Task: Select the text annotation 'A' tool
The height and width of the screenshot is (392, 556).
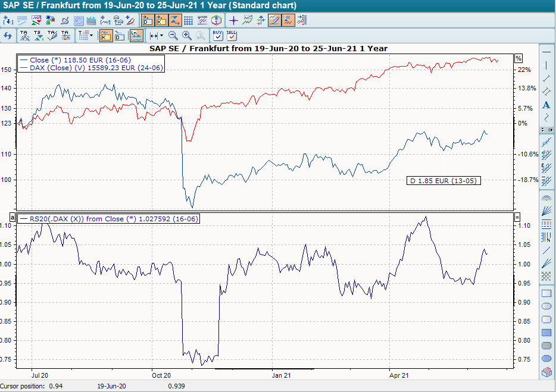Action: click(546, 105)
